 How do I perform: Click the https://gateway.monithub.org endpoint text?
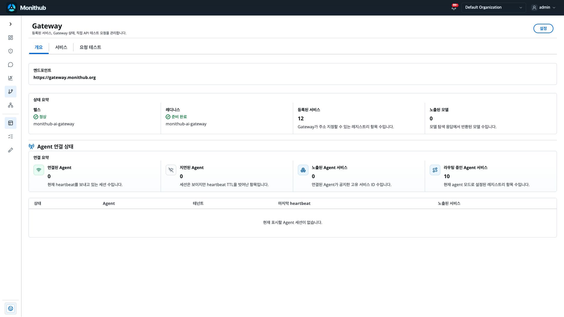(x=65, y=77)
